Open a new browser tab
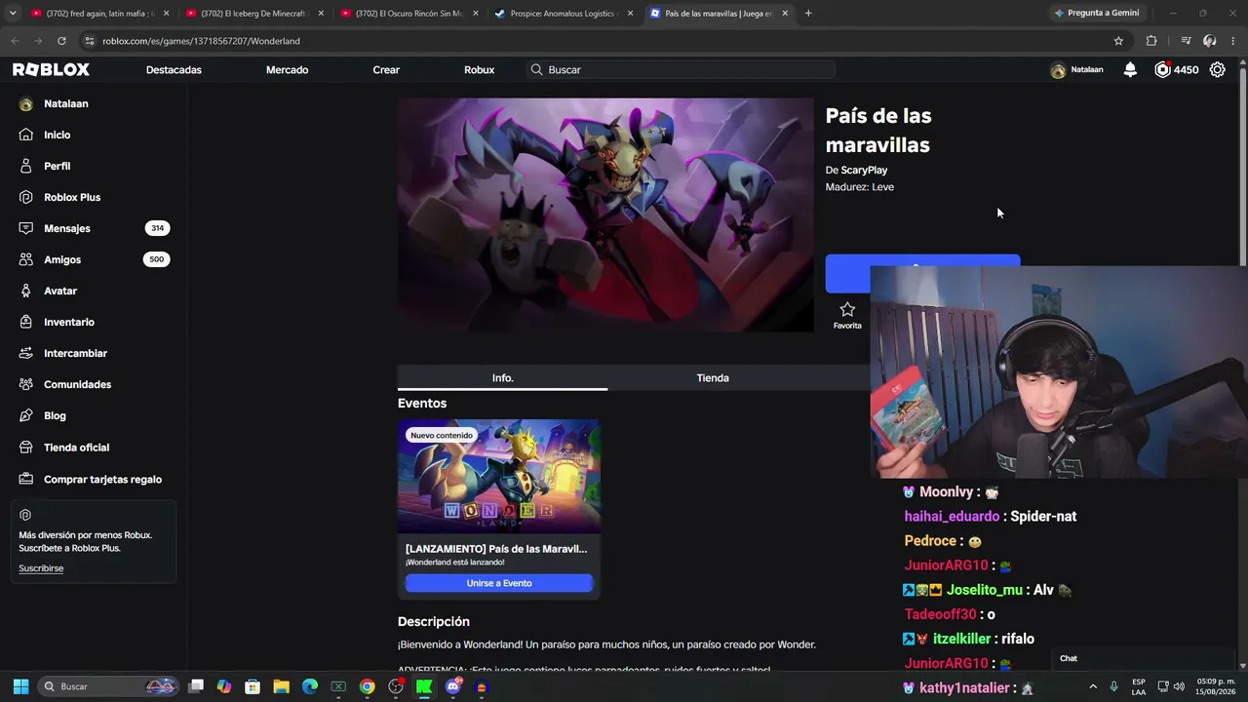Image resolution: width=1248 pixels, height=702 pixels. 808,13
